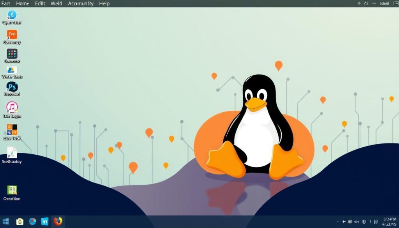The width and height of the screenshot is (399, 228).
Task: Open the pink music note desktop icon
Action: (12, 107)
